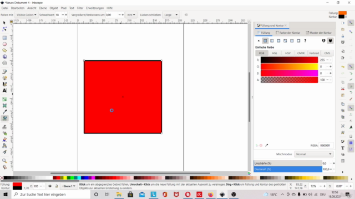Choose Linear gradient fill type
Image resolution: width=355 pixels, height=199 pixels.
[x=272, y=41]
